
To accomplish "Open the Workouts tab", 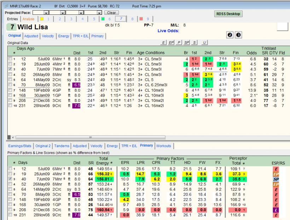I will tap(164, 146).
